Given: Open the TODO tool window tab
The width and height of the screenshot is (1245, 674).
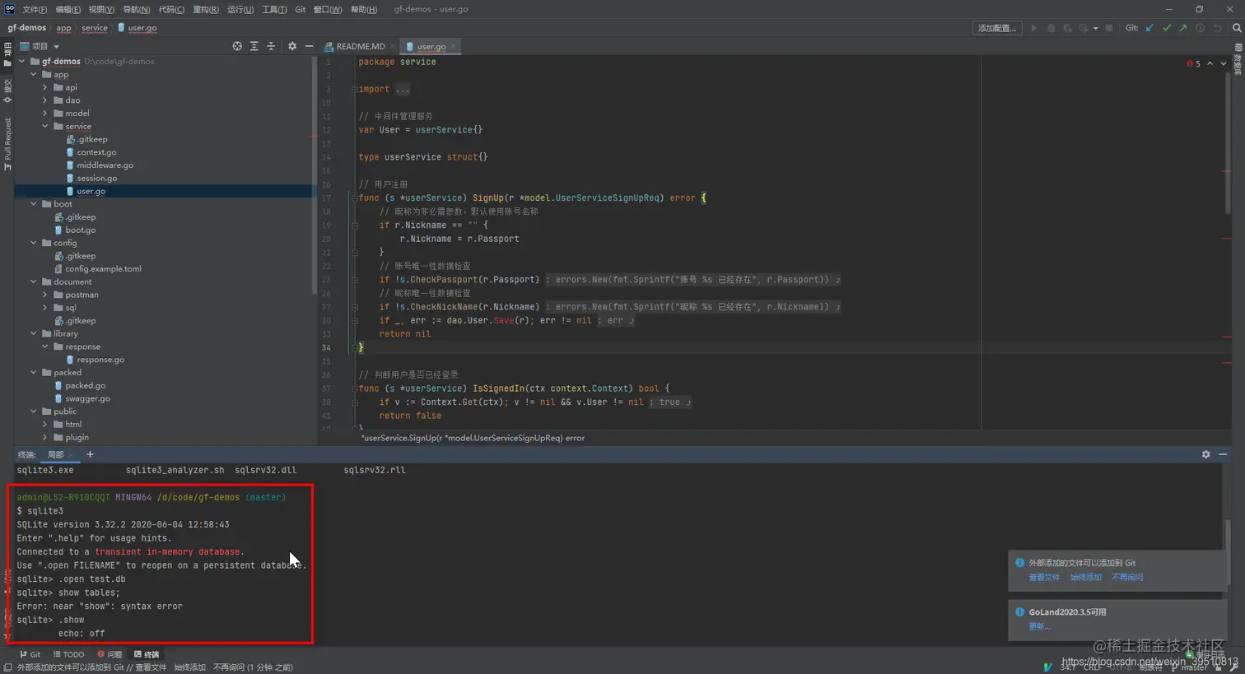Looking at the screenshot, I should tap(69, 655).
